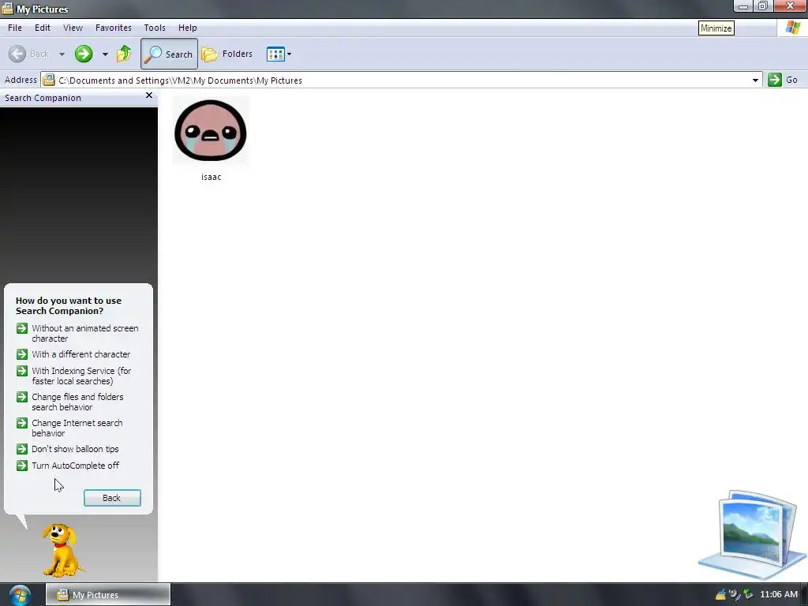The image size is (808, 606).
Task: Click arrow icon beside Turn AutoComplete off
Action: [x=21, y=466]
